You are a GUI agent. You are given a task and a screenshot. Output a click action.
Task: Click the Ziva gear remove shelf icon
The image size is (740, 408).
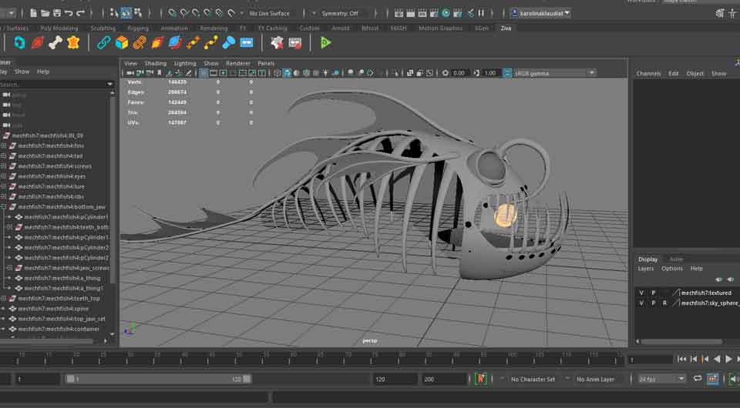[x=277, y=43]
